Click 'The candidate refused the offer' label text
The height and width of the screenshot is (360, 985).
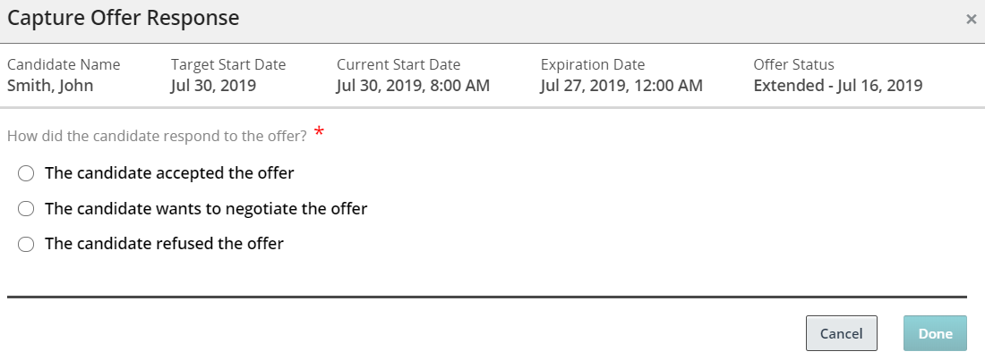tap(164, 243)
